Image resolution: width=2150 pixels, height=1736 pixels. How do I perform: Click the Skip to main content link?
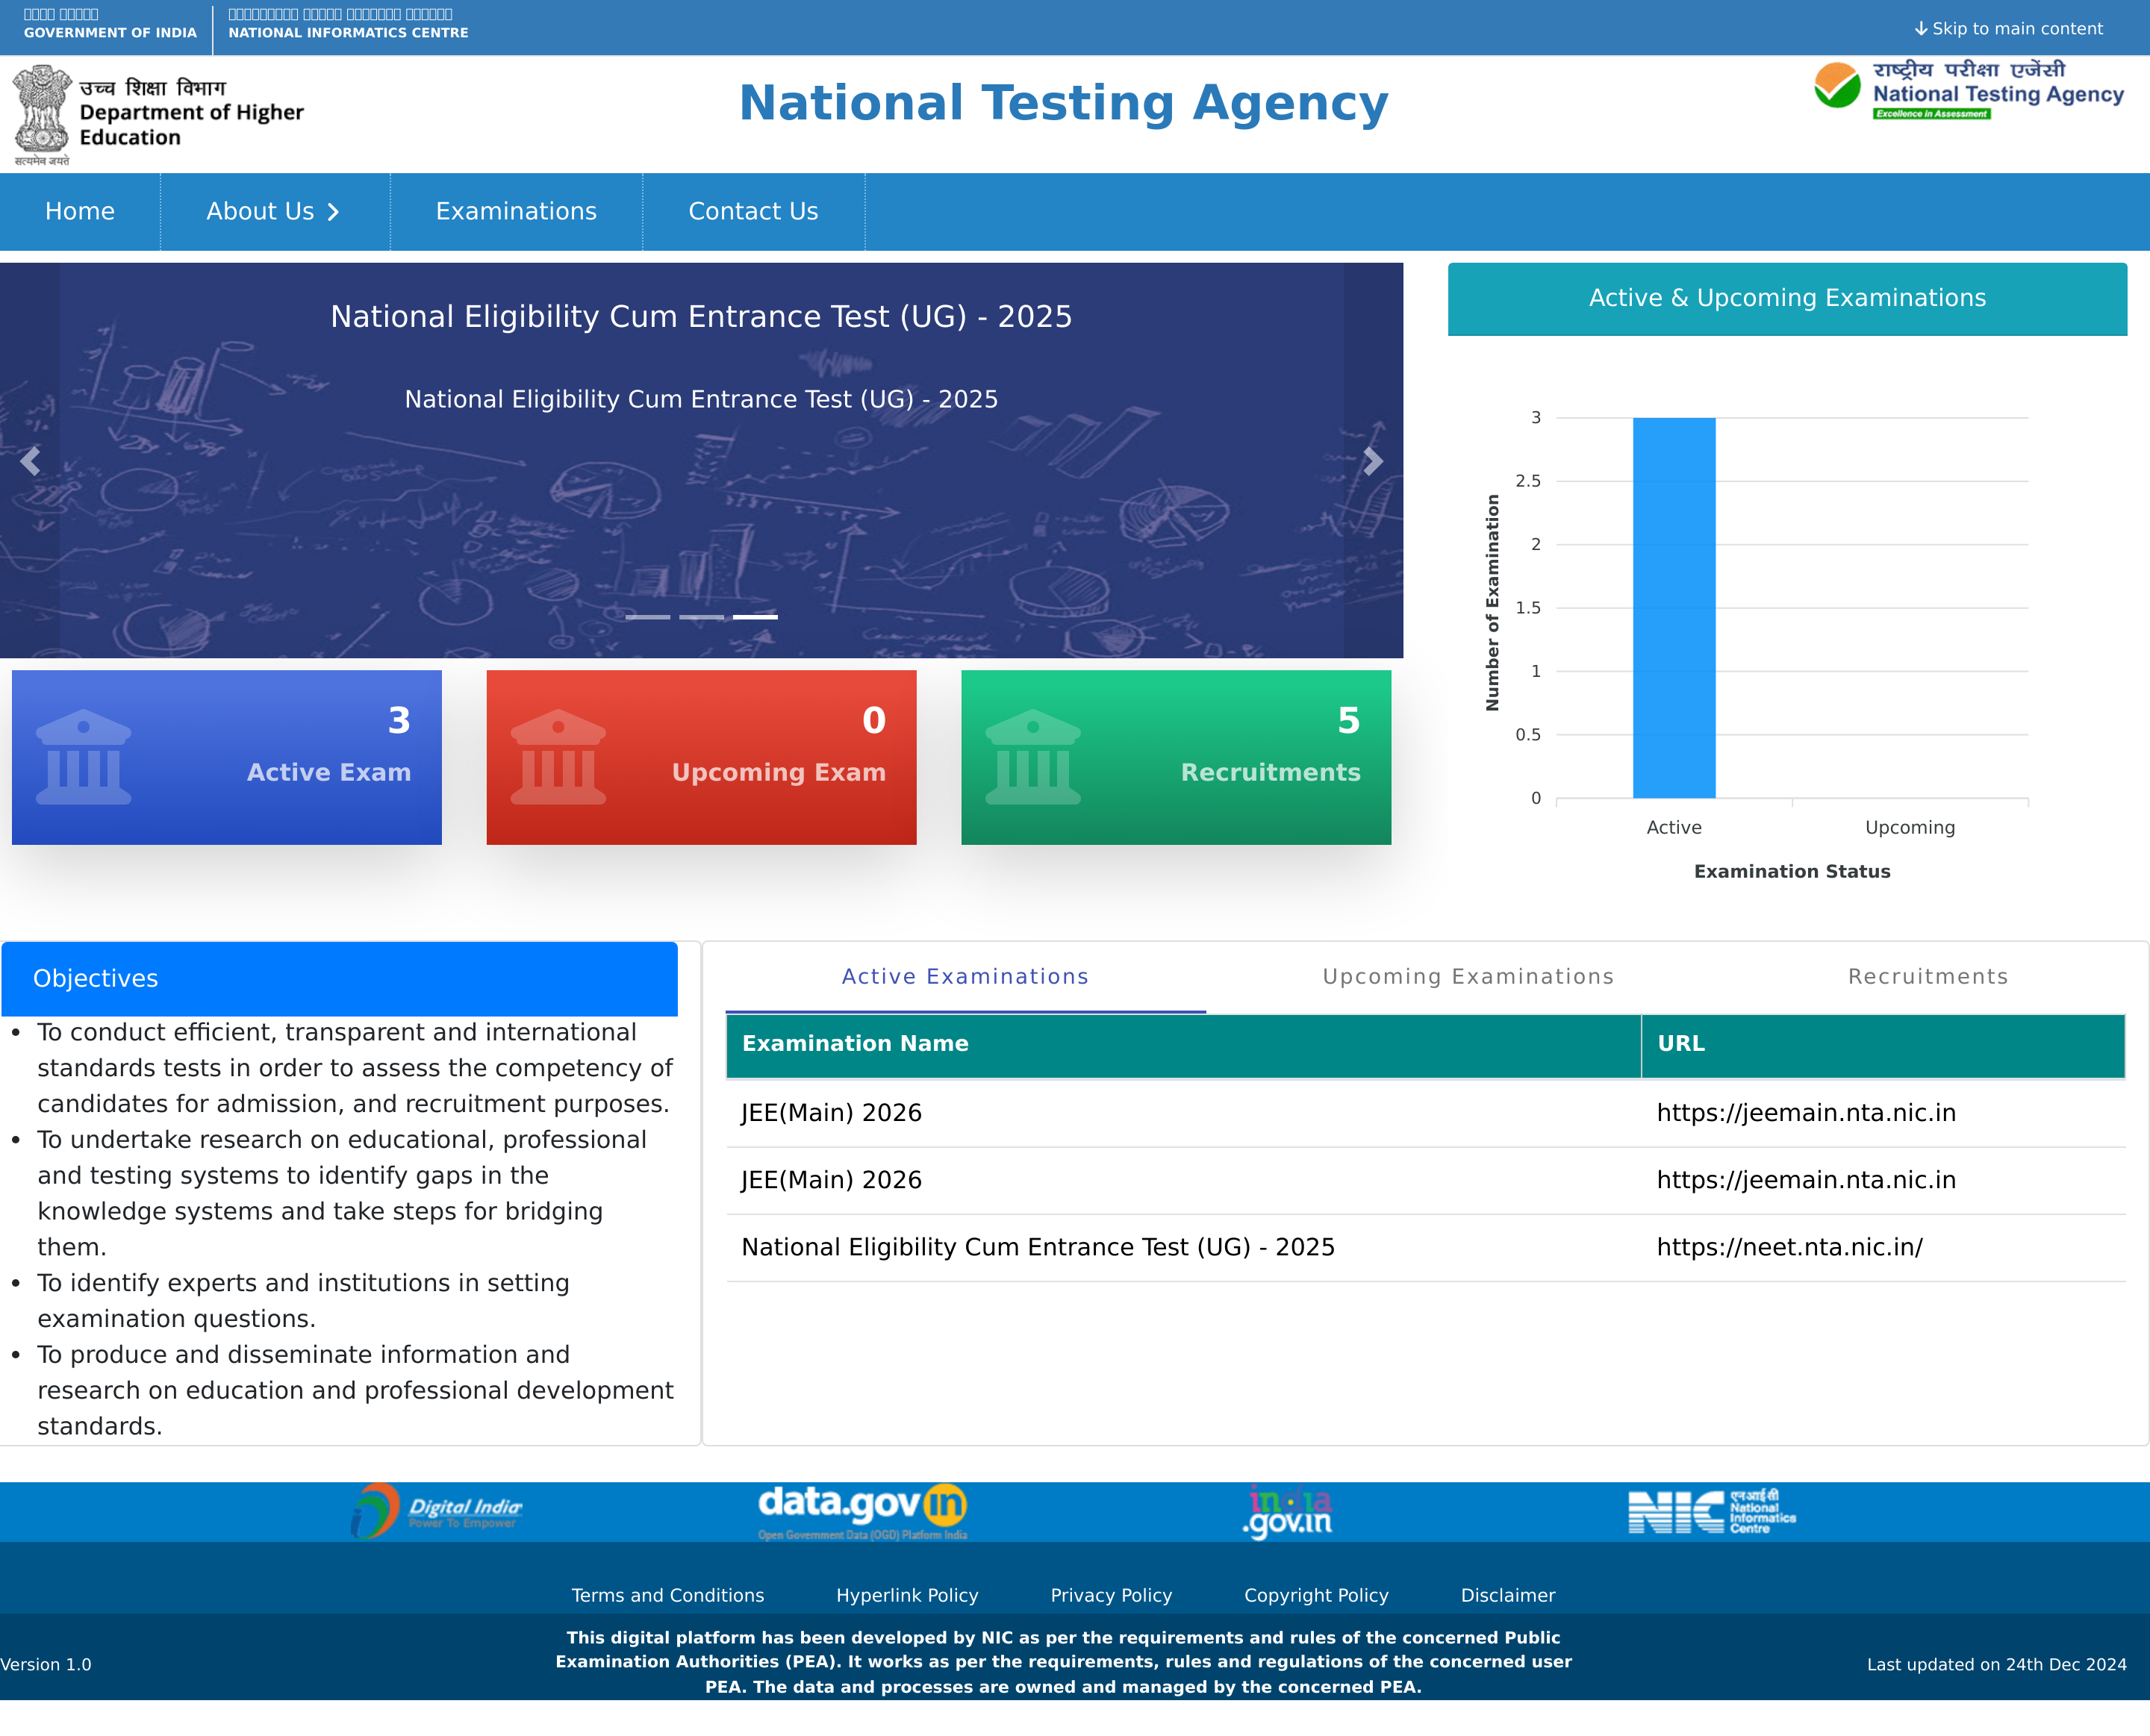point(2008,29)
